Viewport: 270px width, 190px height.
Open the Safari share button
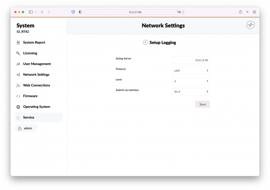pos(240,12)
